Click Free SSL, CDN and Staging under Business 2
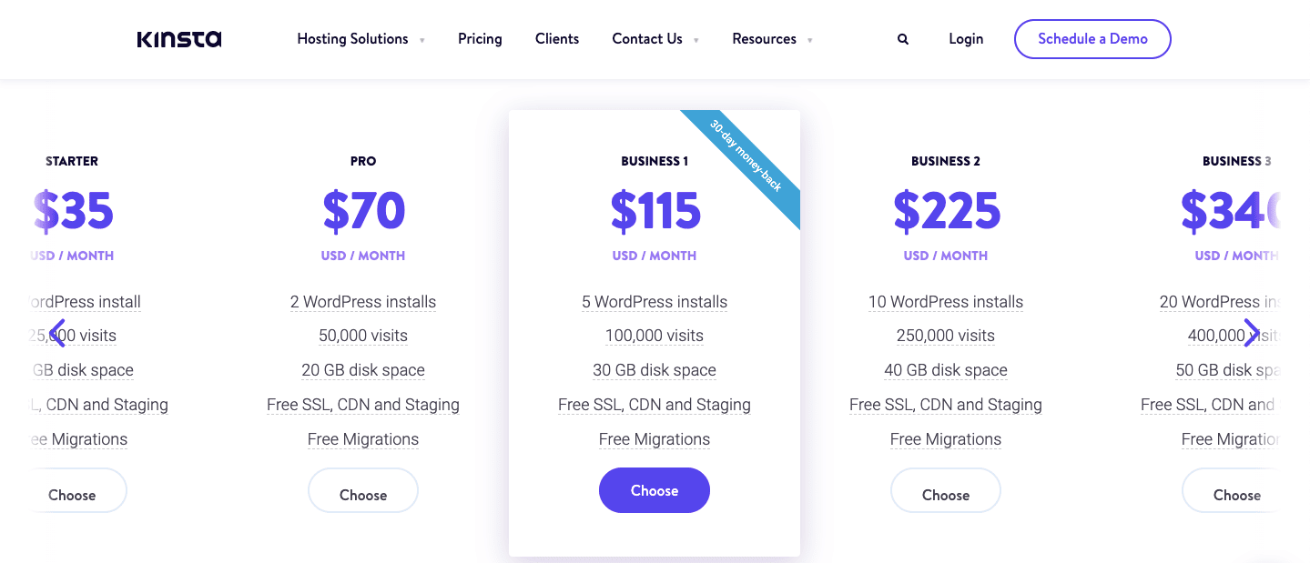1310x563 pixels. click(945, 404)
